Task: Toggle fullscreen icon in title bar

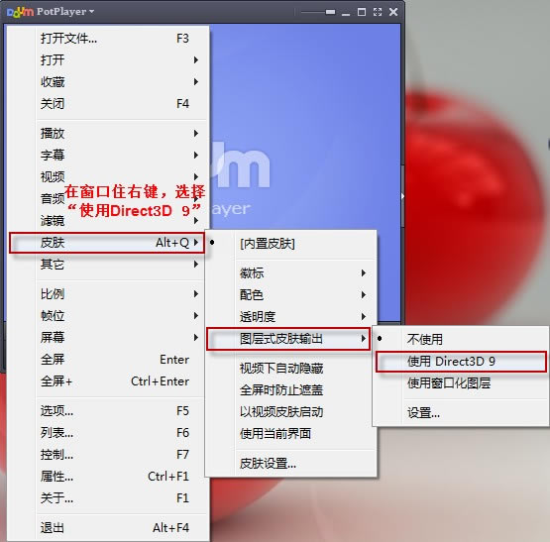Action: (378, 12)
